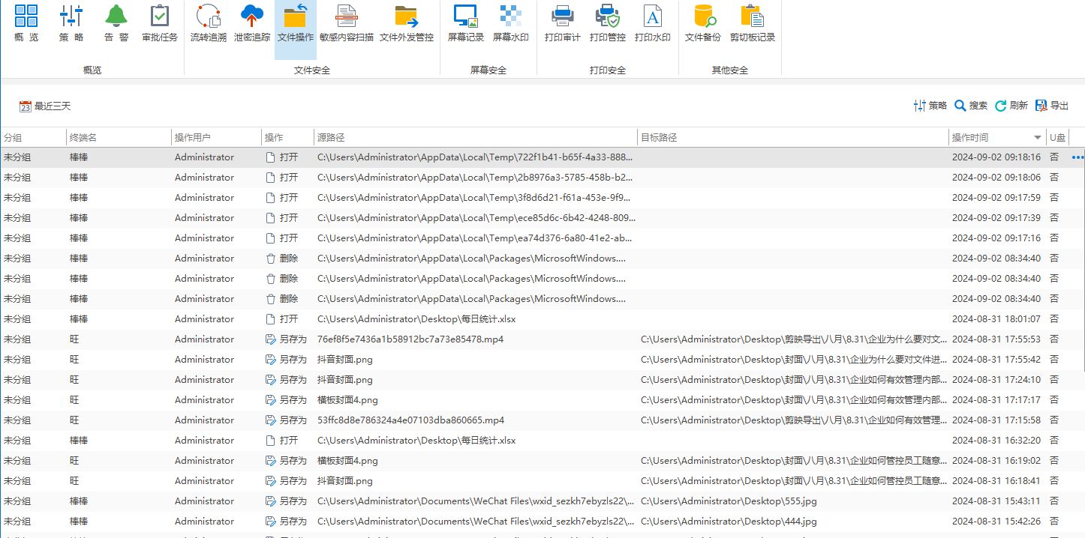Screen dimensions: 1085x538
Task: Open 文件备份 file backup
Action: pos(703,22)
